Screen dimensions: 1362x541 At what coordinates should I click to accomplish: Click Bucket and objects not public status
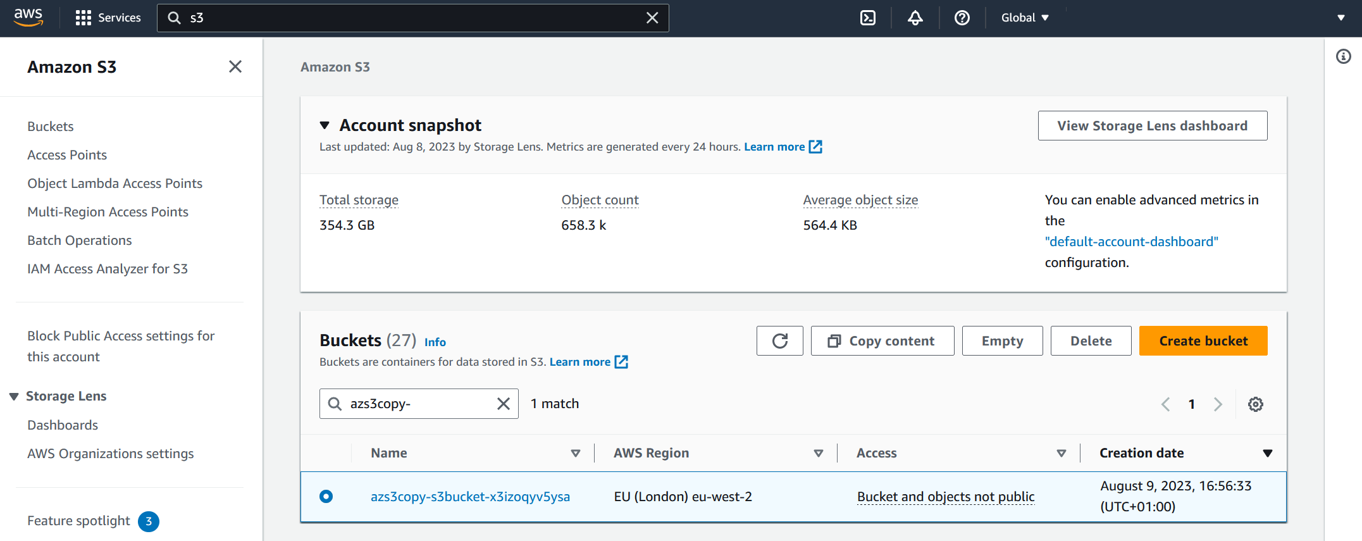tap(946, 497)
